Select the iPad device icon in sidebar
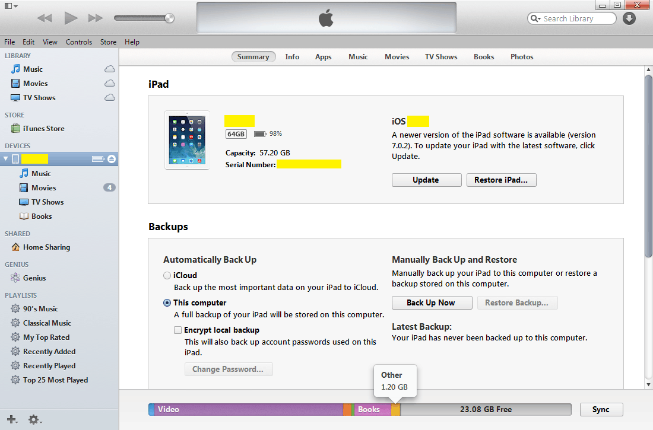653x430 pixels. pyautogui.click(x=15, y=158)
